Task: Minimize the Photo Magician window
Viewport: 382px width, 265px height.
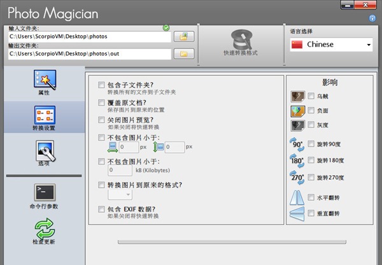Action: pyautogui.click(x=348, y=4)
